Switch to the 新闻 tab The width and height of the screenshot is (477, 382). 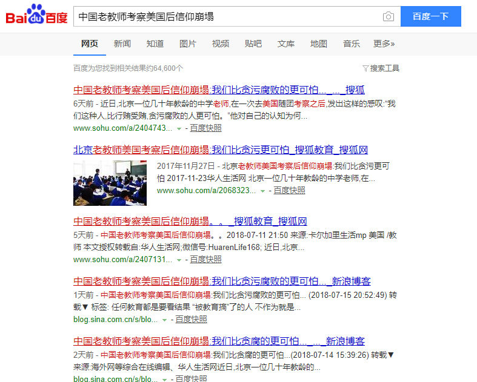point(122,44)
